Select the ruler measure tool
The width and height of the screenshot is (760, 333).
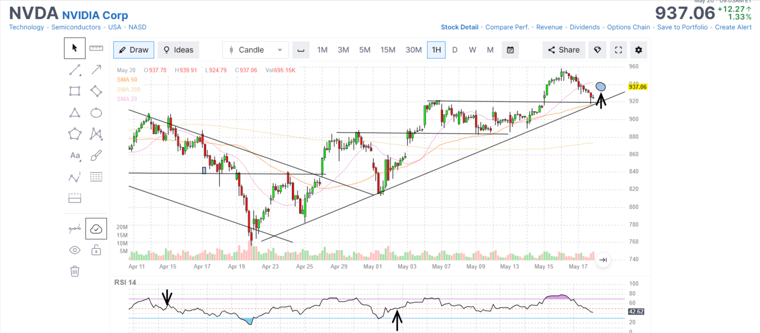point(96,48)
